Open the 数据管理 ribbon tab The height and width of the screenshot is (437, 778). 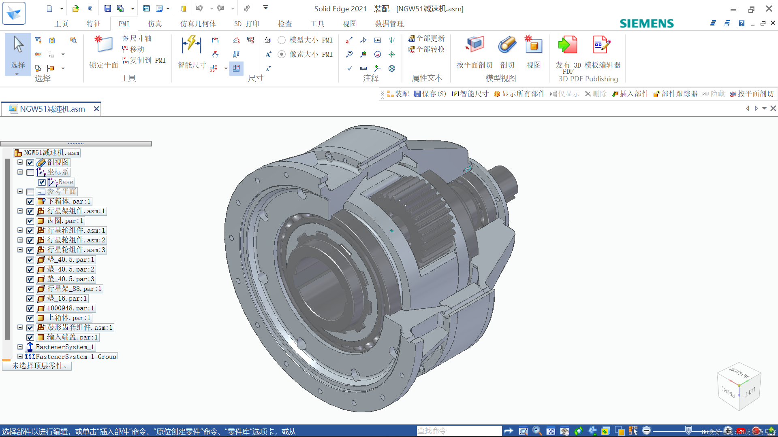click(389, 24)
